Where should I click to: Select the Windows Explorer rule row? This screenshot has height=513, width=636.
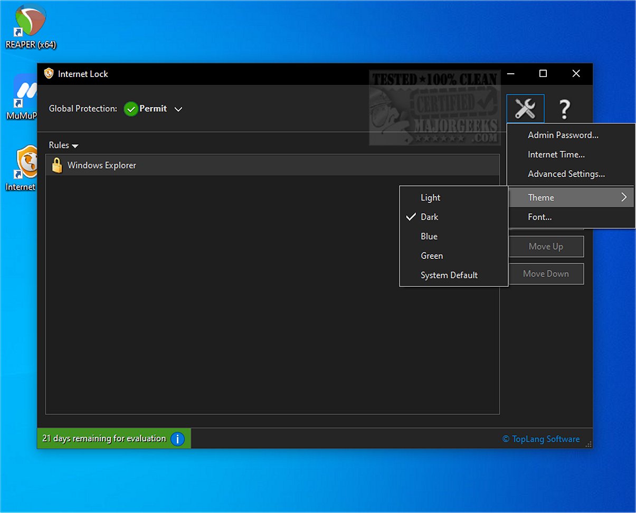pos(272,166)
